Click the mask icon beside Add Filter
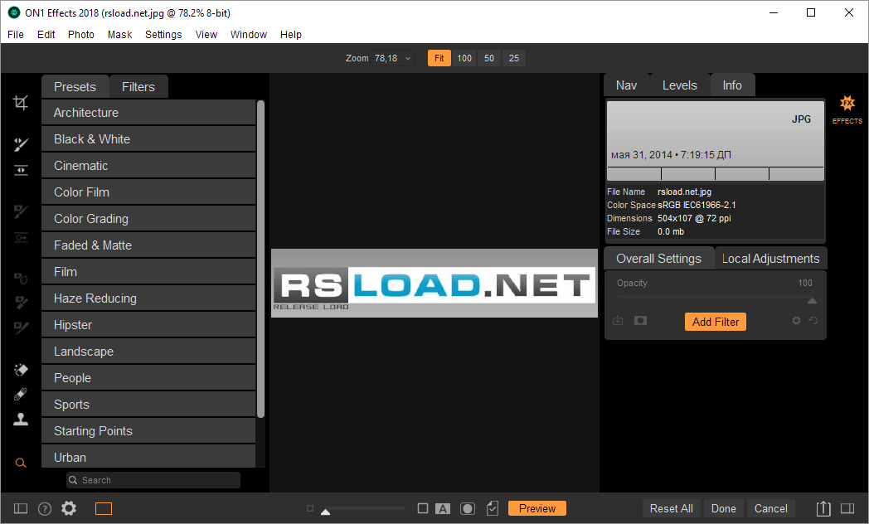Image resolution: width=869 pixels, height=524 pixels. click(x=640, y=321)
